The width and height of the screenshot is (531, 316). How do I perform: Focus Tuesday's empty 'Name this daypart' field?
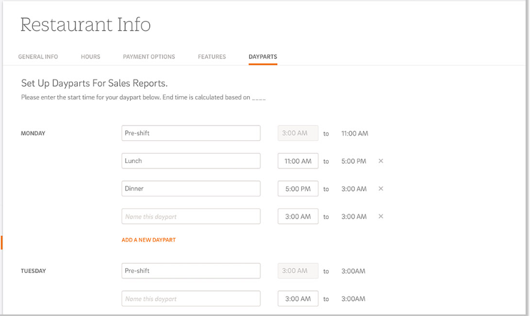pos(190,299)
